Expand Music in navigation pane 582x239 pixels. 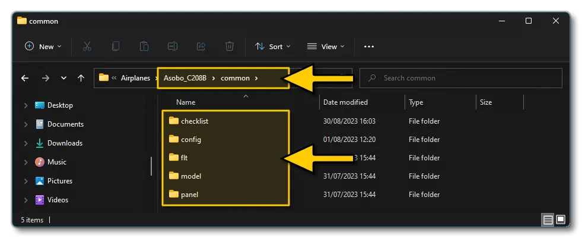26,162
